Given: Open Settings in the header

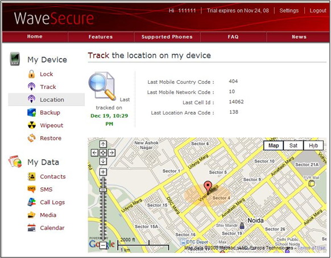Looking at the screenshot, I should [x=289, y=11].
